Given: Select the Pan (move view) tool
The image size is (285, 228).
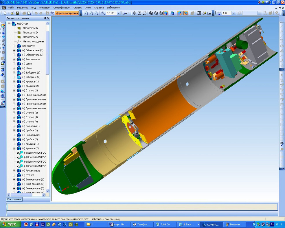Looking at the screenshot, I should coord(135,13).
